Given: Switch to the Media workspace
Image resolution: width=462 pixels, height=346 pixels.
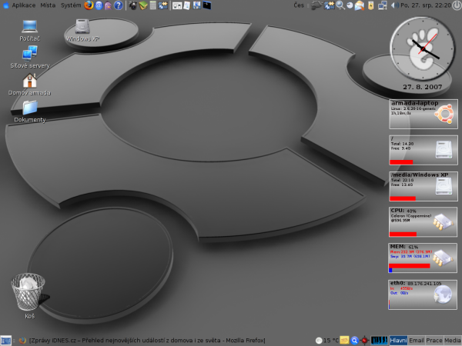Looking at the screenshot, I should point(452,341).
